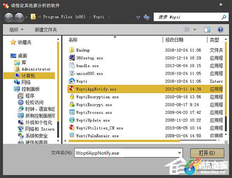Select the WoptiEncrypt.exe file

pyautogui.click(x=94, y=105)
